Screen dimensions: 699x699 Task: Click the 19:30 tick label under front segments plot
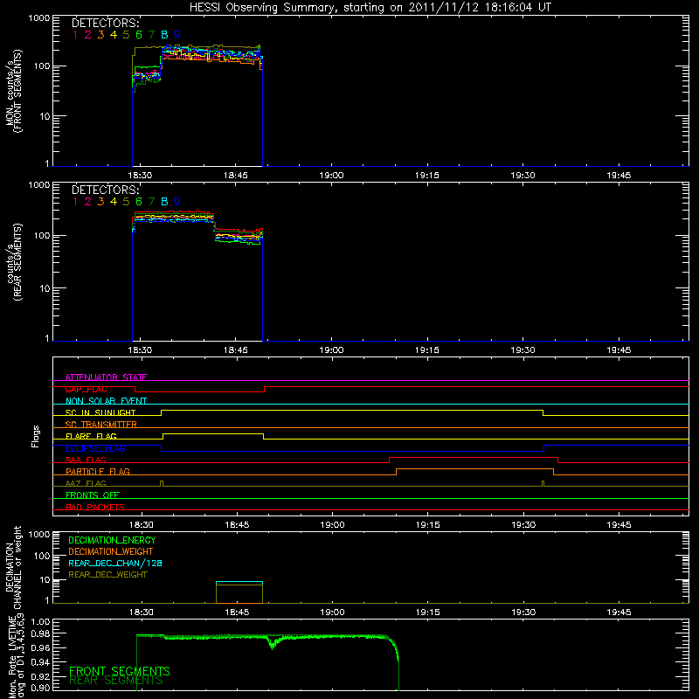pos(523,176)
